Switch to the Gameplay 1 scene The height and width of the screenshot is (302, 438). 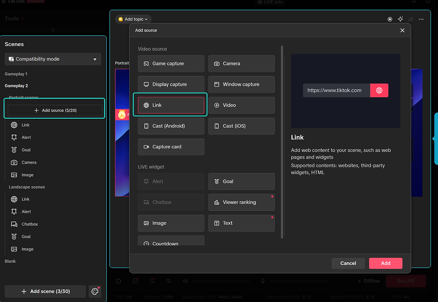pos(16,74)
